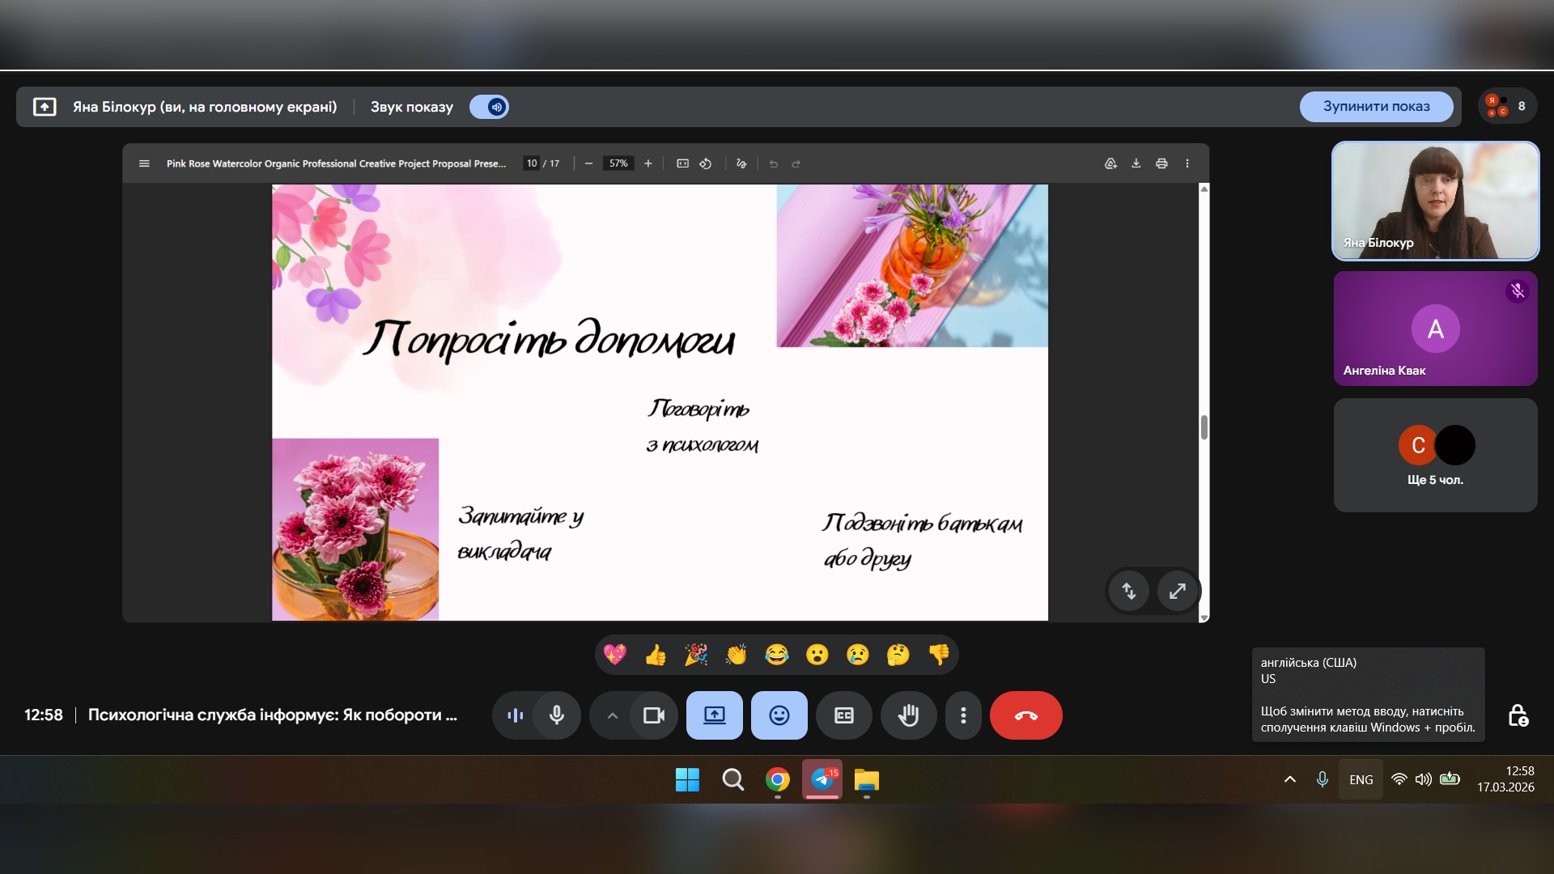Click the PDF vertical scrollbar thumb
Viewport: 1554px width, 874px height.
point(1204,427)
